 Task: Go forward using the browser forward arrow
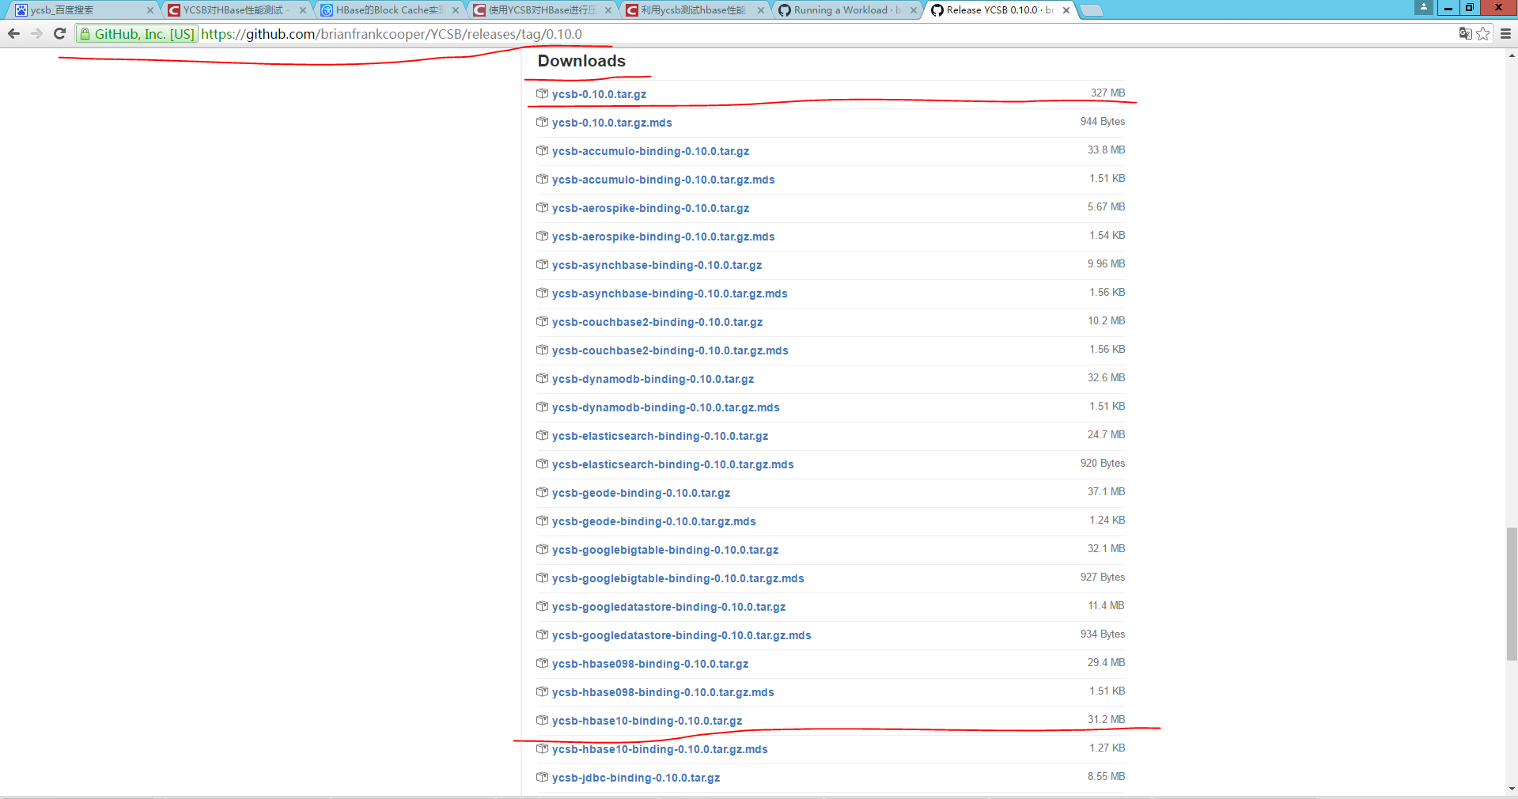pos(36,33)
